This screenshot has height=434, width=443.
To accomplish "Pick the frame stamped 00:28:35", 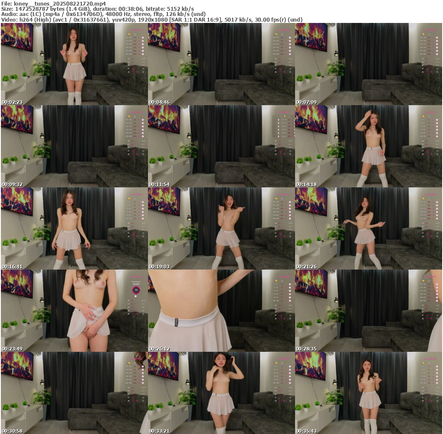I will click(x=369, y=311).
